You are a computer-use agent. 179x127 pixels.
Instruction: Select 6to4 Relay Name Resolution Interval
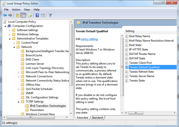(151, 41)
